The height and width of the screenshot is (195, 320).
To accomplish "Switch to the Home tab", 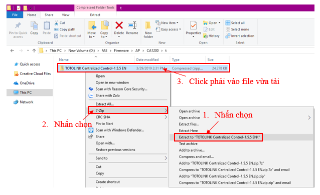I will pyautogui.click(x=32, y=15).
